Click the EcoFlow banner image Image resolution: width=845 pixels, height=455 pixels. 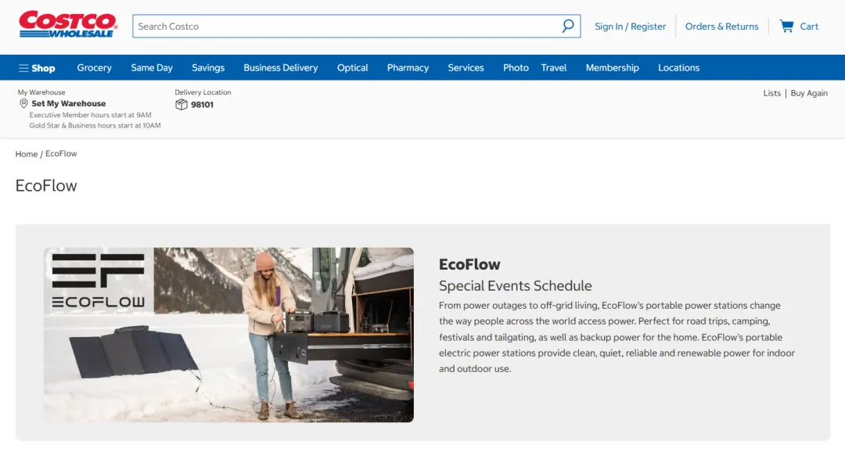[228, 335]
